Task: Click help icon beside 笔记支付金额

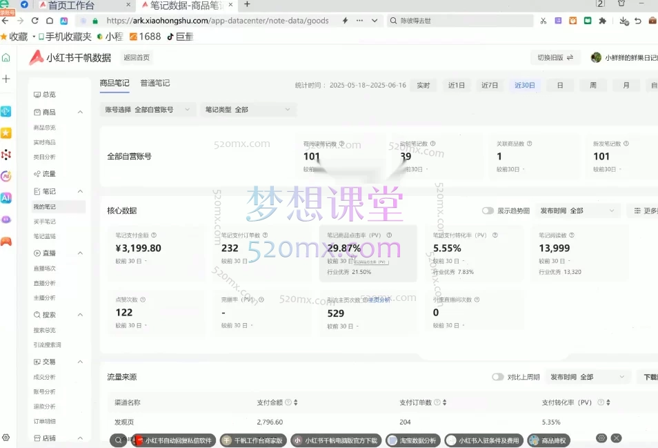Action: click(x=154, y=235)
